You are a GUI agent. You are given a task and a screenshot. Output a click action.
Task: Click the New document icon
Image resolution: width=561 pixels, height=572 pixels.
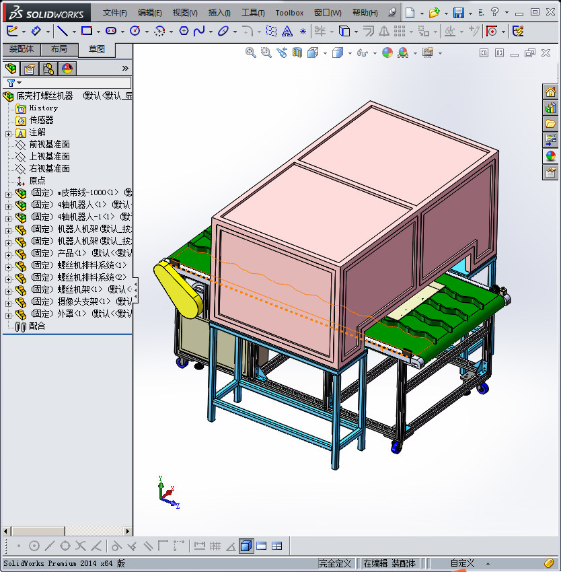point(410,13)
